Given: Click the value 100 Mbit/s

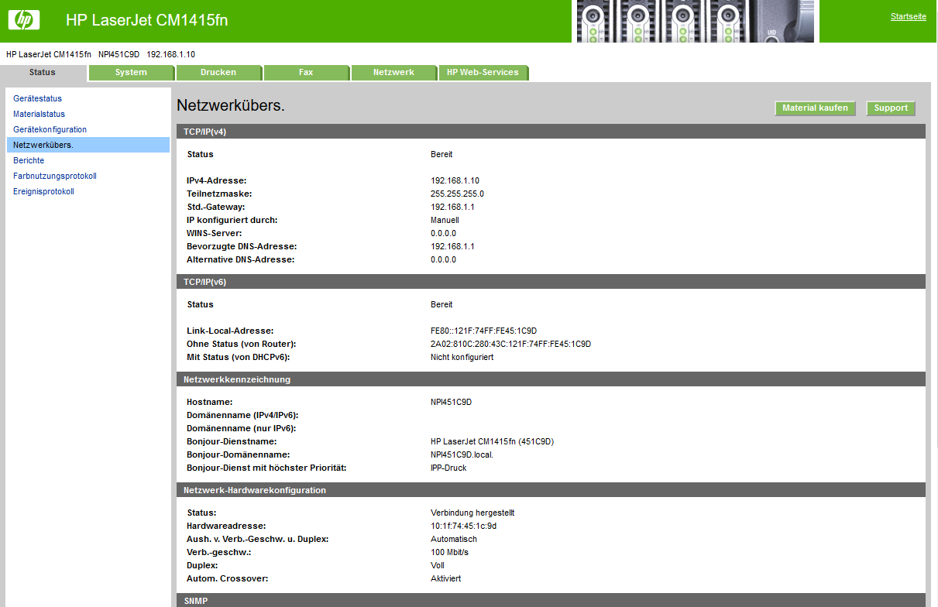Looking at the screenshot, I should tap(449, 552).
